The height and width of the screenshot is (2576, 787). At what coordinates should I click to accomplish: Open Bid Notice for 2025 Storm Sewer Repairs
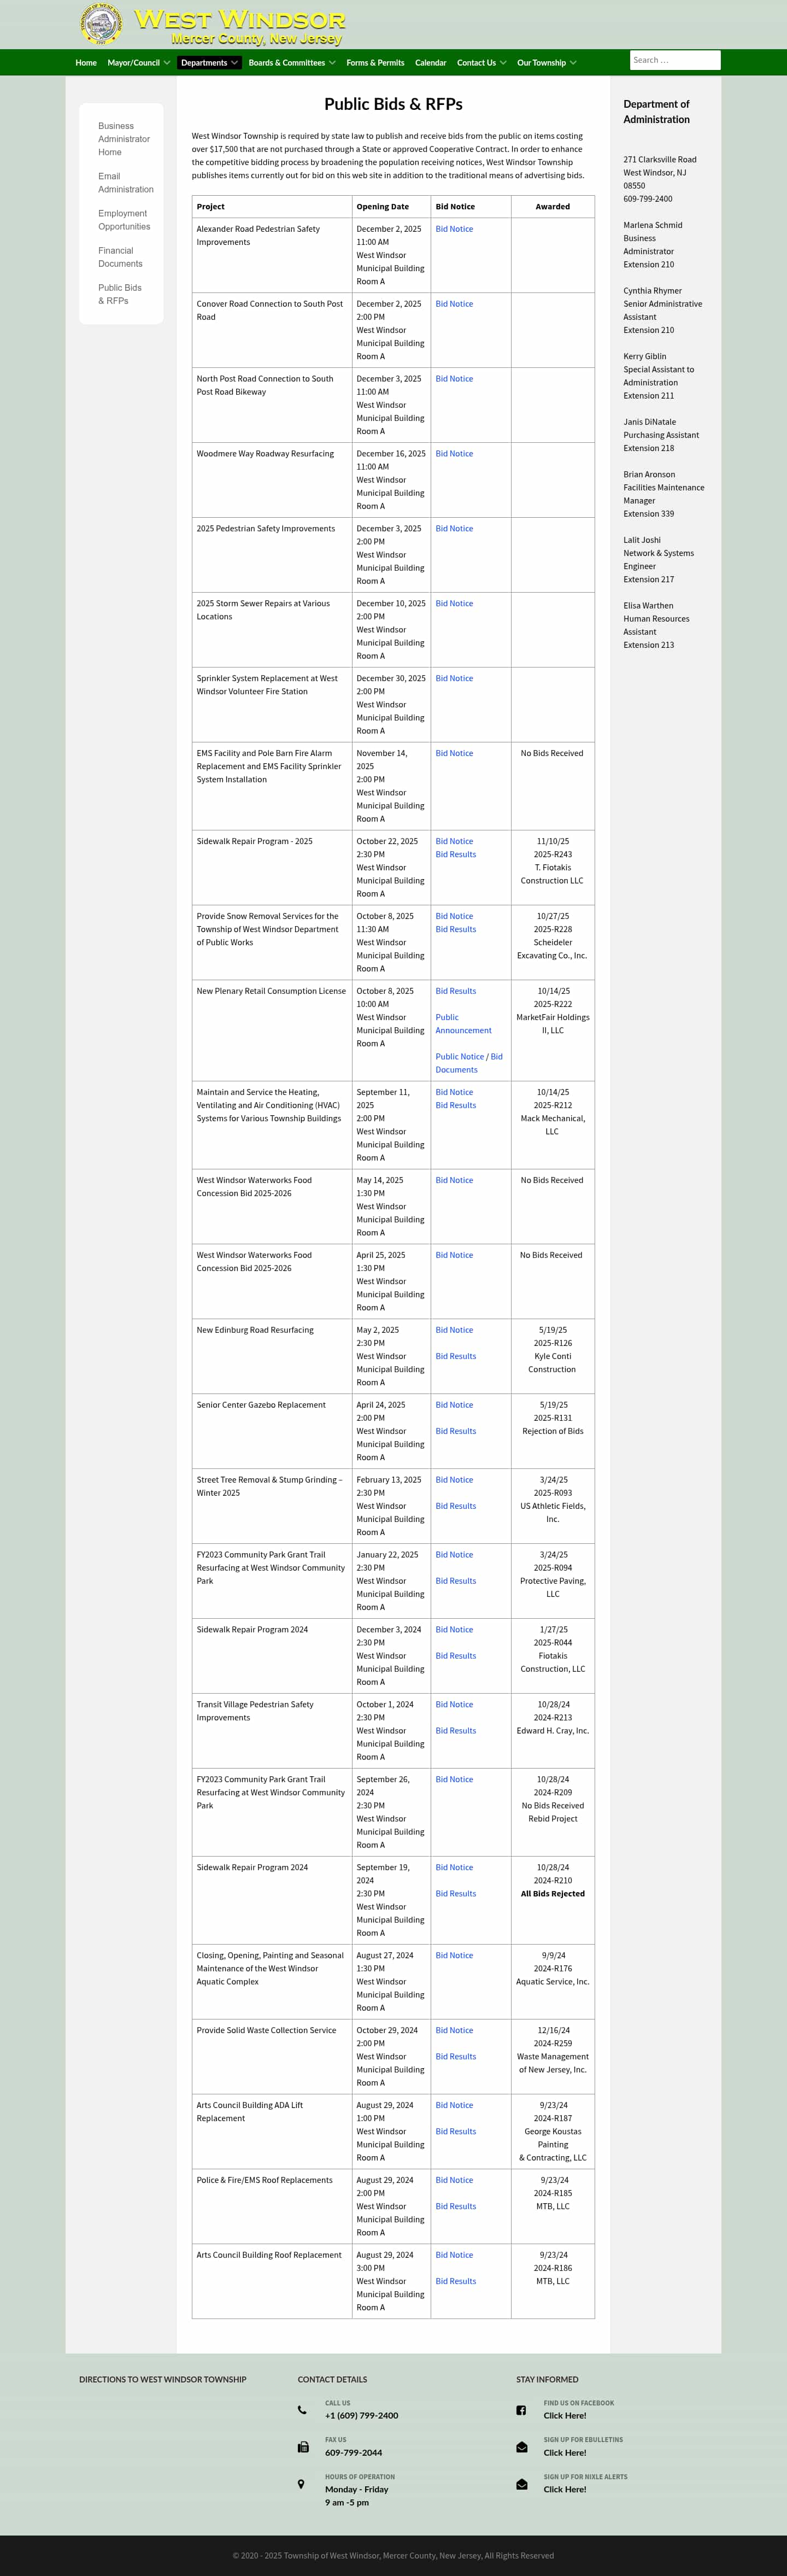coord(454,604)
